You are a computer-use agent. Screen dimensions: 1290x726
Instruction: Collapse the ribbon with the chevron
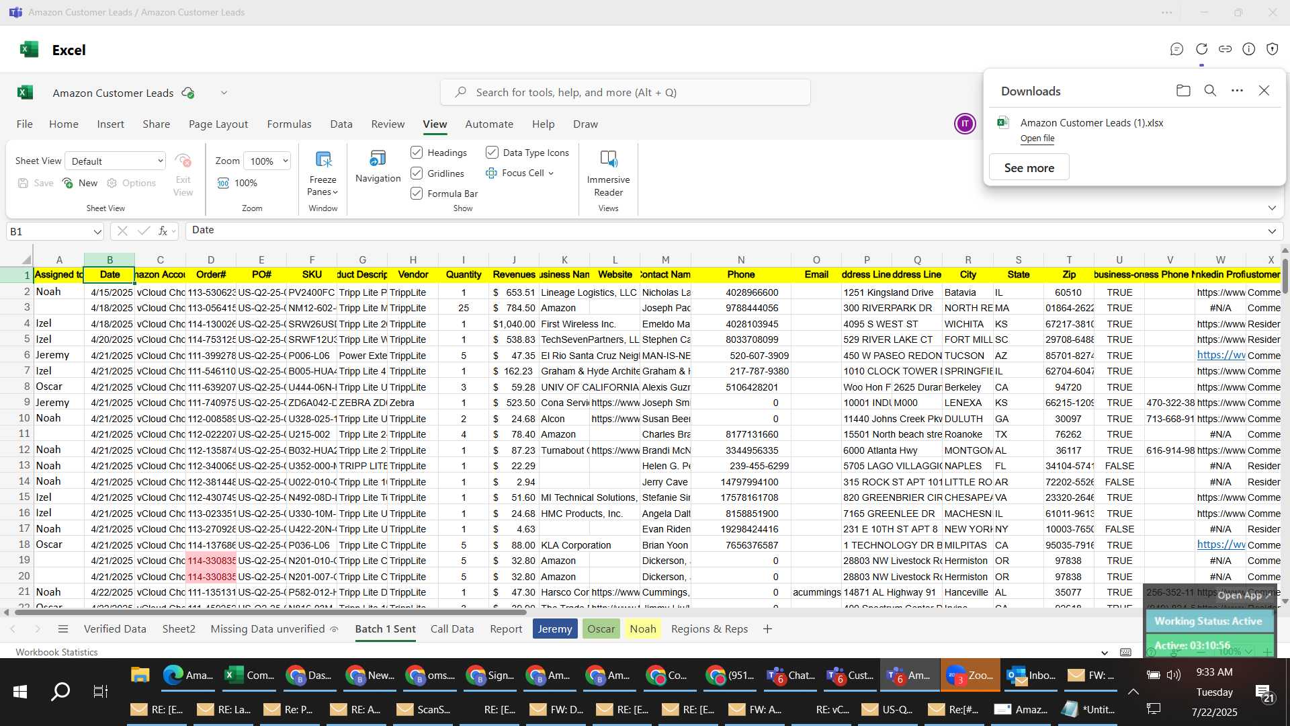[1272, 208]
